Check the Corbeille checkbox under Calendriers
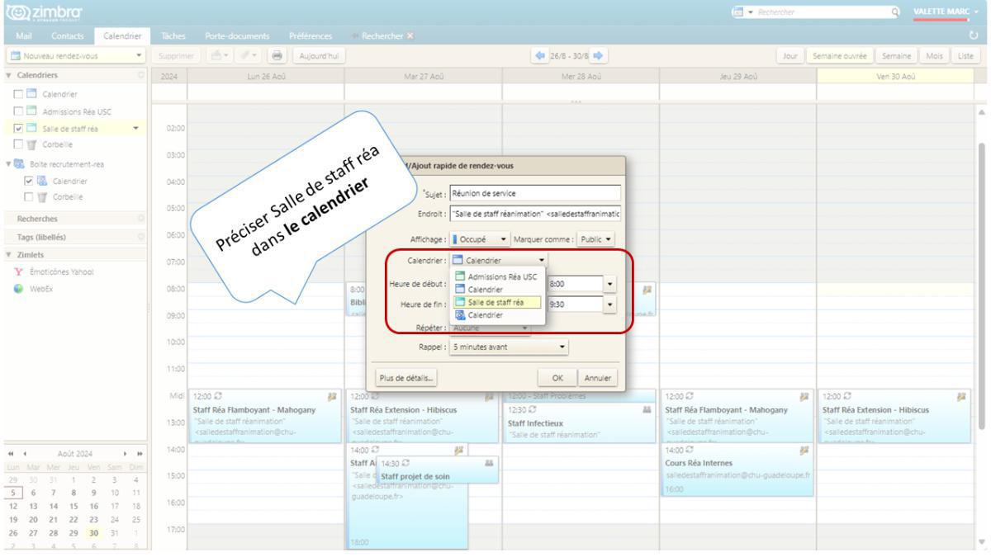The height and width of the screenshot is (557, 991). (x=18, y=145)
